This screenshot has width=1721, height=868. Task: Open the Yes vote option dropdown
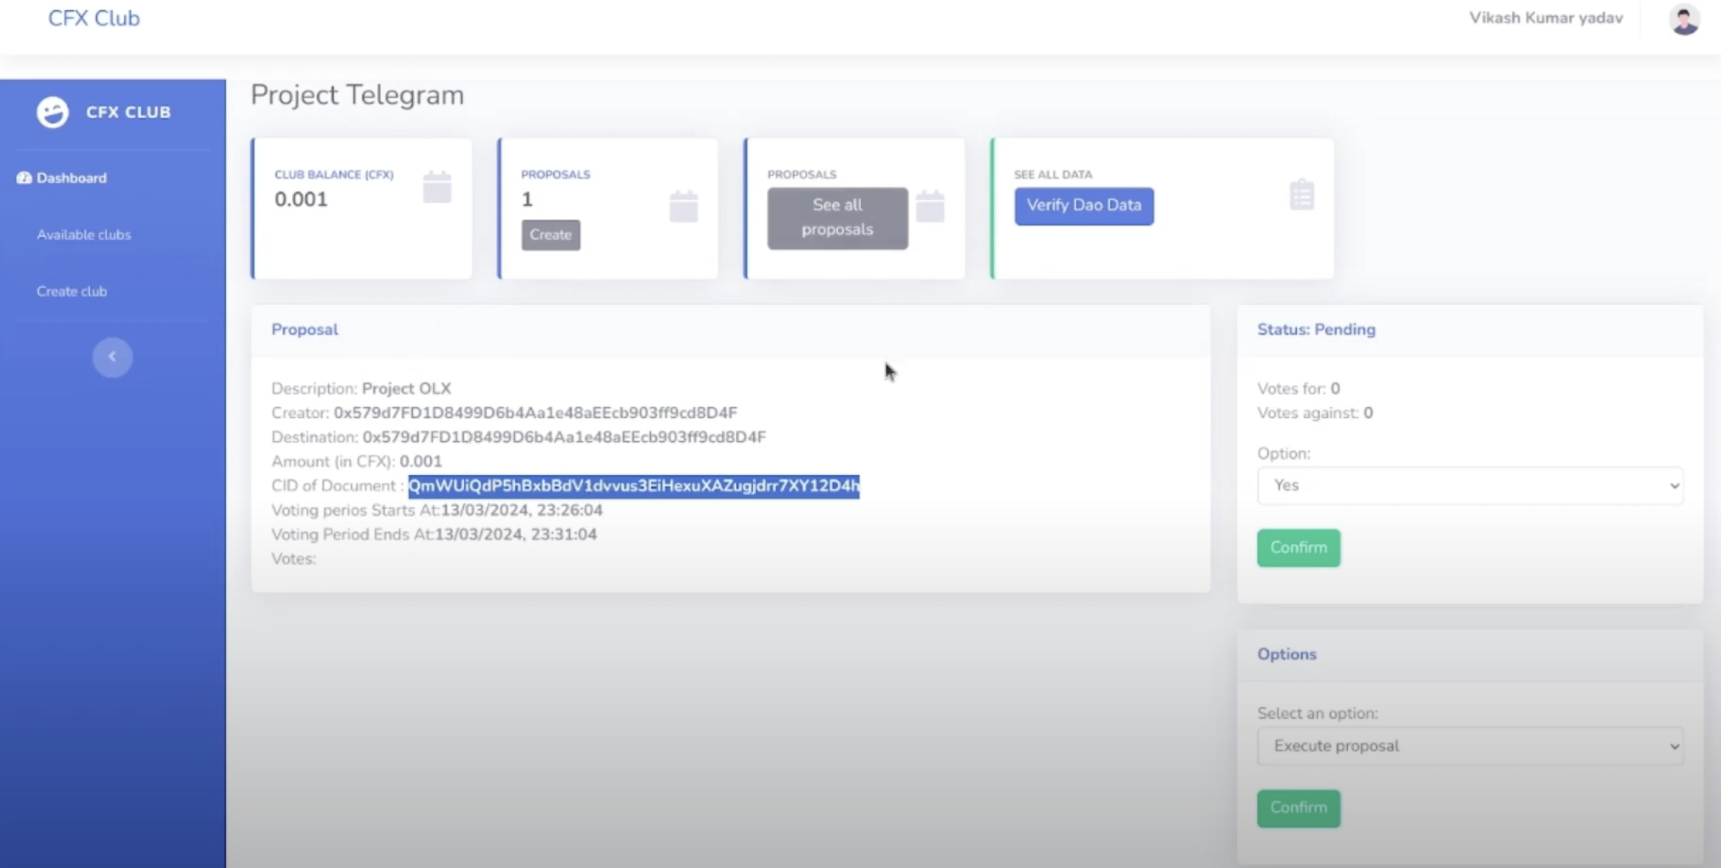(x=1470, y=485)
